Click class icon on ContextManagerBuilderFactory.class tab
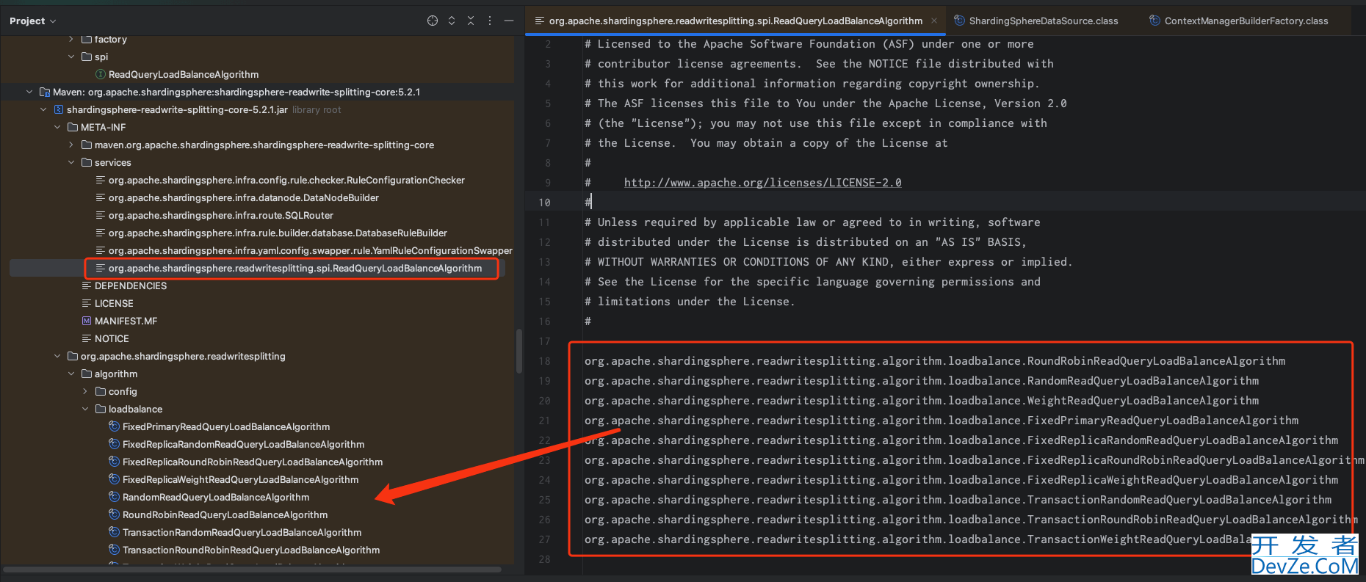The width and height of the screenshot is (1366, 582). [1154, 21]
